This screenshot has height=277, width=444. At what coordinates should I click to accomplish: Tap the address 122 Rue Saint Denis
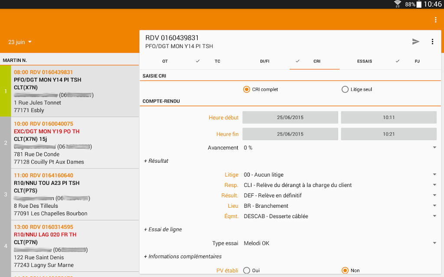point(39,258)
